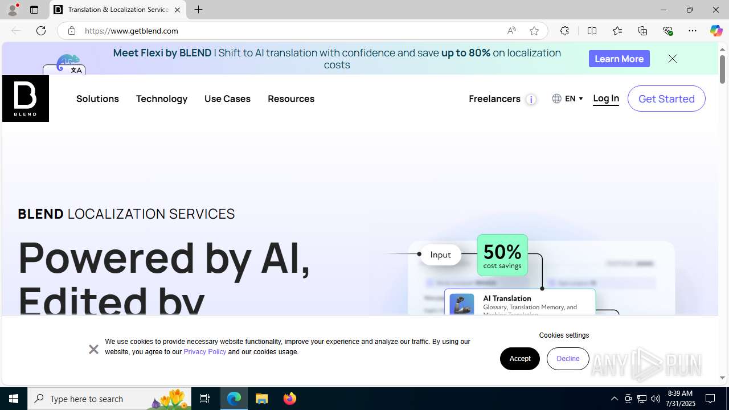Launch Firefox from taskbar
The width and height of the screenshot is (729, 410).
[x=290, y=399]
